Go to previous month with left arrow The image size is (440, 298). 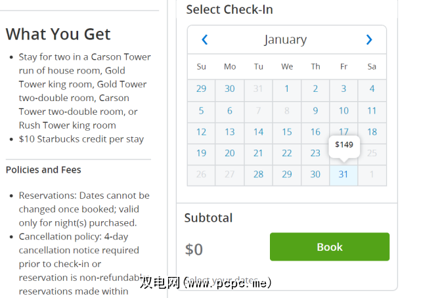coord(204,39)
